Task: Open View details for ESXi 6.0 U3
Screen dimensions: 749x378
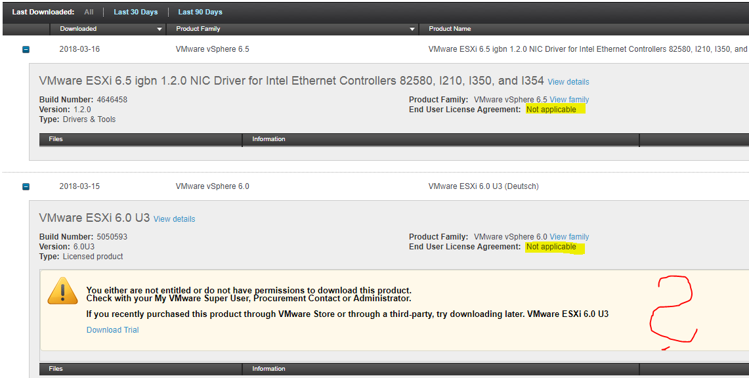Action: tap(175, 219)
